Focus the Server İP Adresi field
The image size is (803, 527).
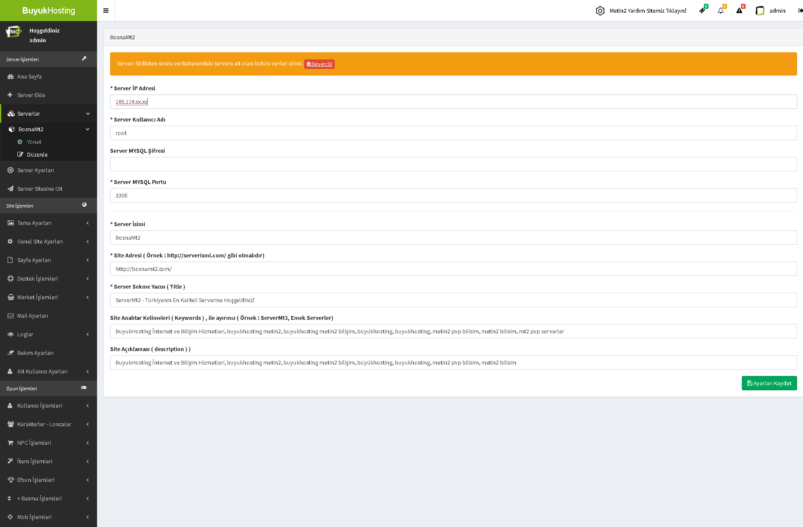[x=453, y=102]
